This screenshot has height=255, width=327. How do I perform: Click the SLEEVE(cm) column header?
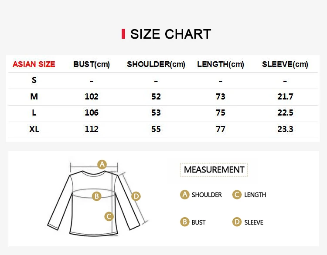(x=285, y=64)
